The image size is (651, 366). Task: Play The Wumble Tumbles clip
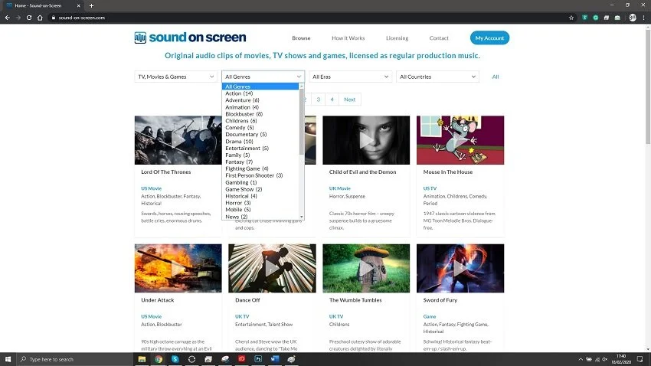[366, 268]
